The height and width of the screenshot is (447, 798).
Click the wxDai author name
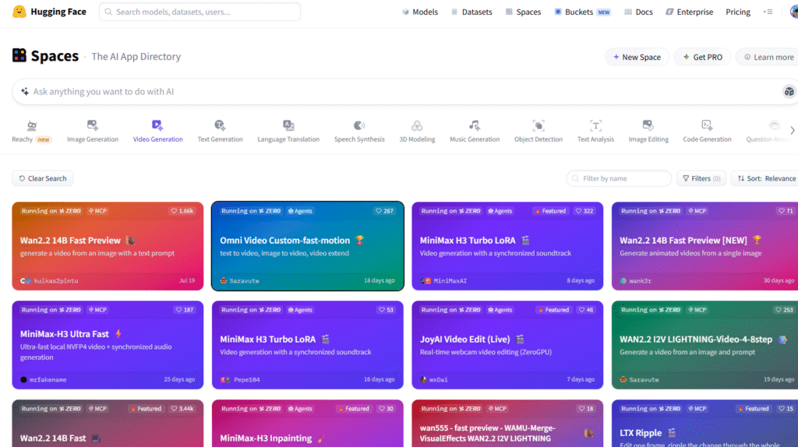(438, 380)
